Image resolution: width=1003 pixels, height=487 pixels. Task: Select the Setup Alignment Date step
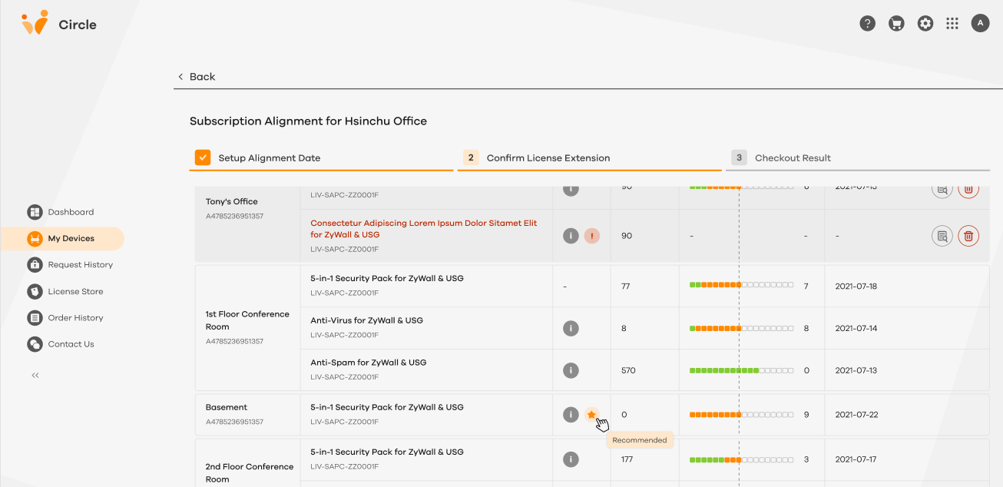point(322,158)
